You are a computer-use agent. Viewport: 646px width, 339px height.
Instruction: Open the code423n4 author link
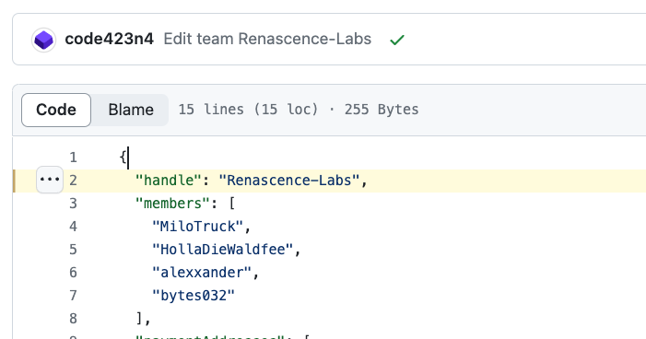point(109,39)
